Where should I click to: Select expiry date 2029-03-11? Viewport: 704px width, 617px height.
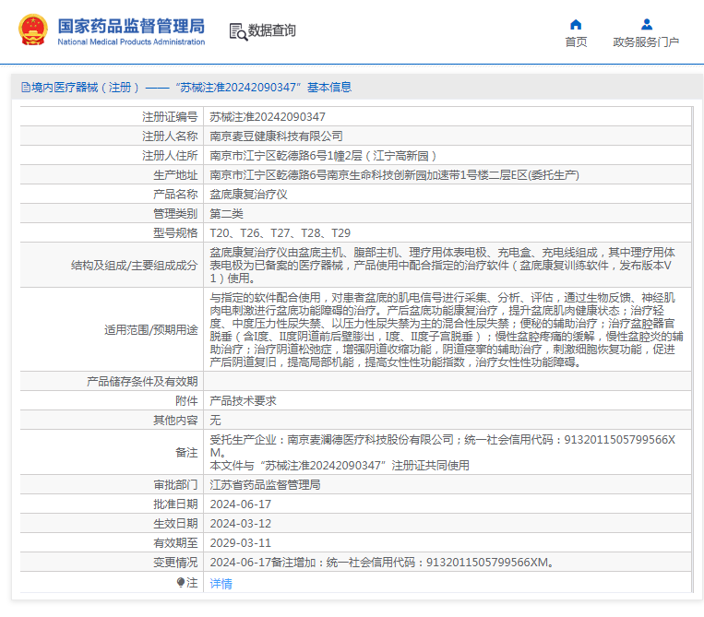click(241, 542)
